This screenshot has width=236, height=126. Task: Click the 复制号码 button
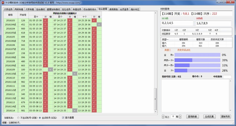[x=225, y=117]
